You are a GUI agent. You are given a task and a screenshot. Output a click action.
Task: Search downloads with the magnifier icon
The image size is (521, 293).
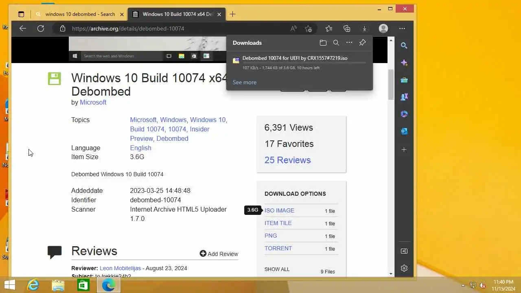tap(336, 43)
